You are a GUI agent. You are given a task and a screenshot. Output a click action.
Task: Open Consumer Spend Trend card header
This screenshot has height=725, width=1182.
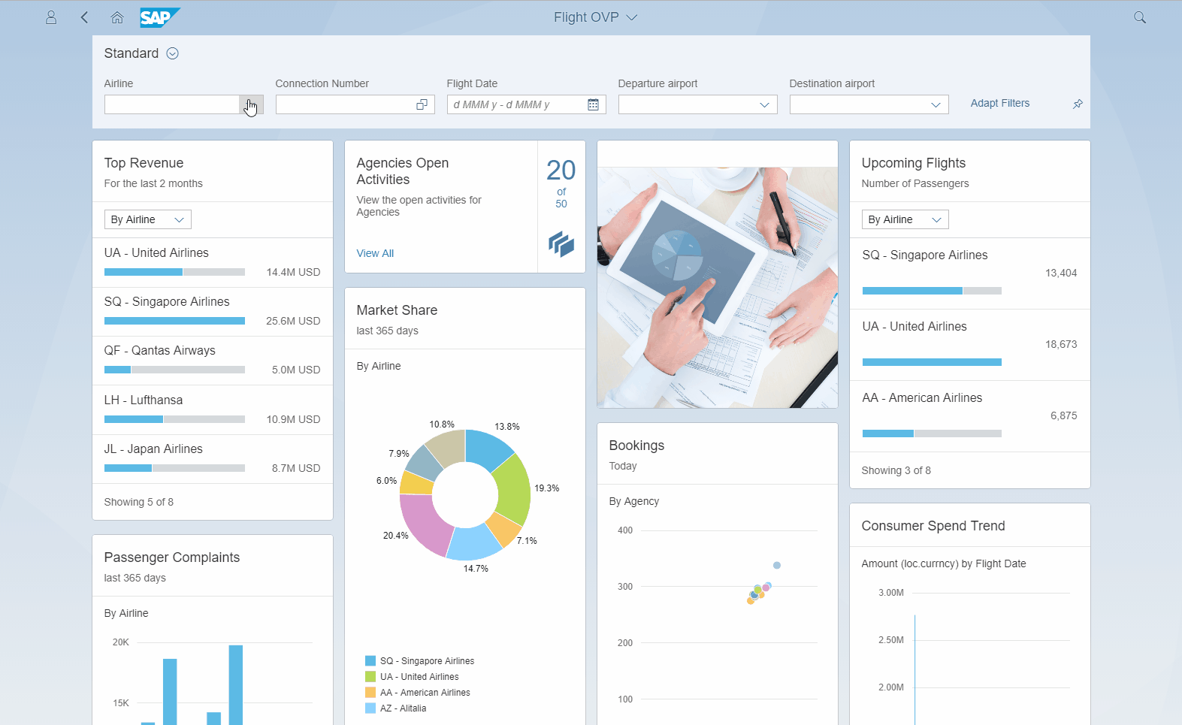point(970,526)
